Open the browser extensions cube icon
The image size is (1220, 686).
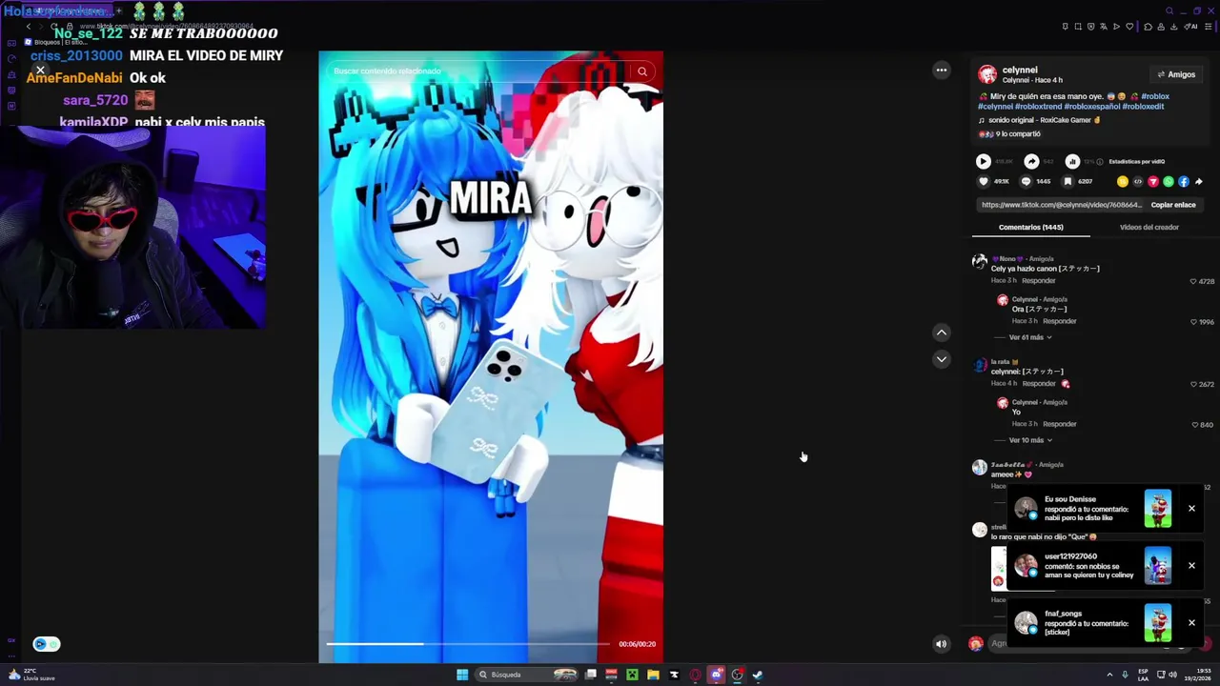(1149, 27)
